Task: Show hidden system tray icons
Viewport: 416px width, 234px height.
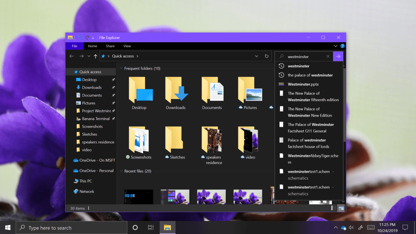Action: pos(336,227)
